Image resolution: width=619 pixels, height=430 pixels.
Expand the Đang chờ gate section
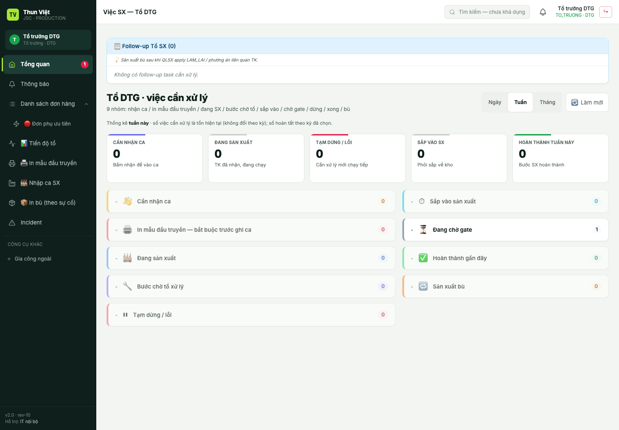coord(506,230)
